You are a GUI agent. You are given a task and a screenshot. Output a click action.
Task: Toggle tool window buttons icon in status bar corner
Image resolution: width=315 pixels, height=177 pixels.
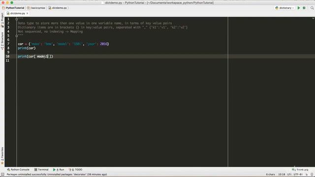(x=2, y=175)
